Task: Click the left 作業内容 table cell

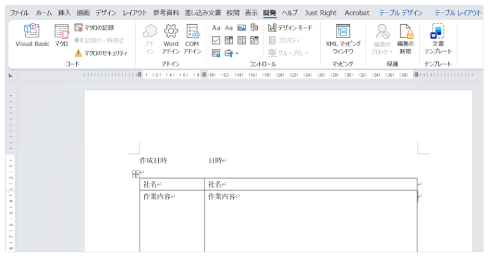Action: (x=172, y=221)
